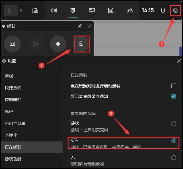
Task: Enable 当我玩游戏时进行后台录制 checkbox
Action: pos(174,86)
